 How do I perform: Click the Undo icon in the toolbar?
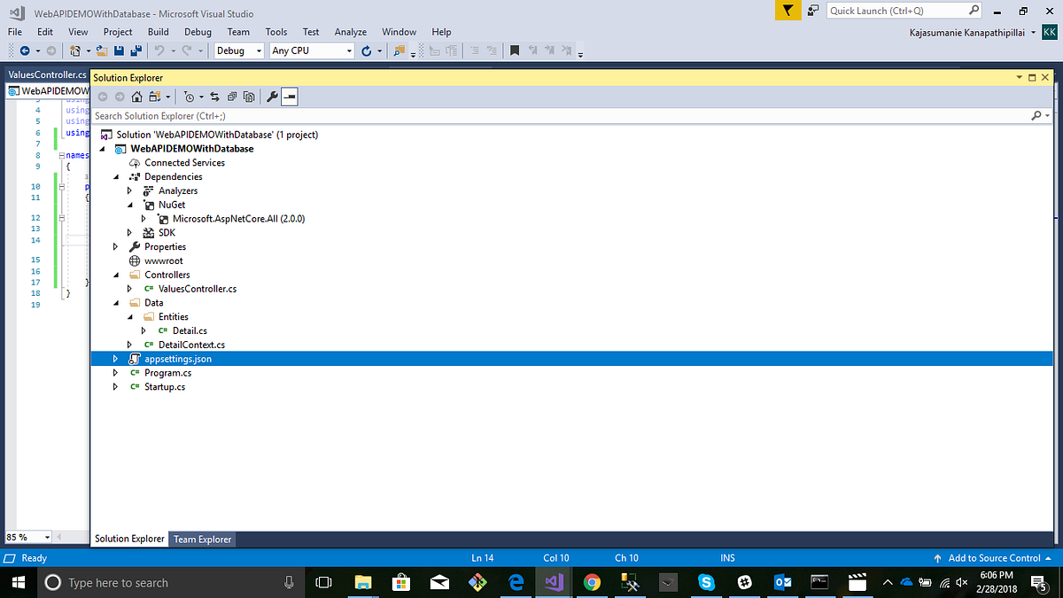coord(159,50)
